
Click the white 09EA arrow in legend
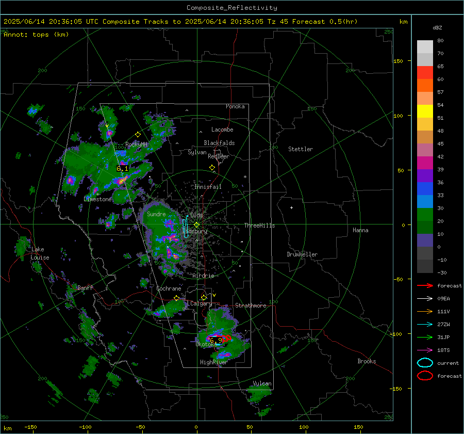pyautogui.click(x=425, y=299)
